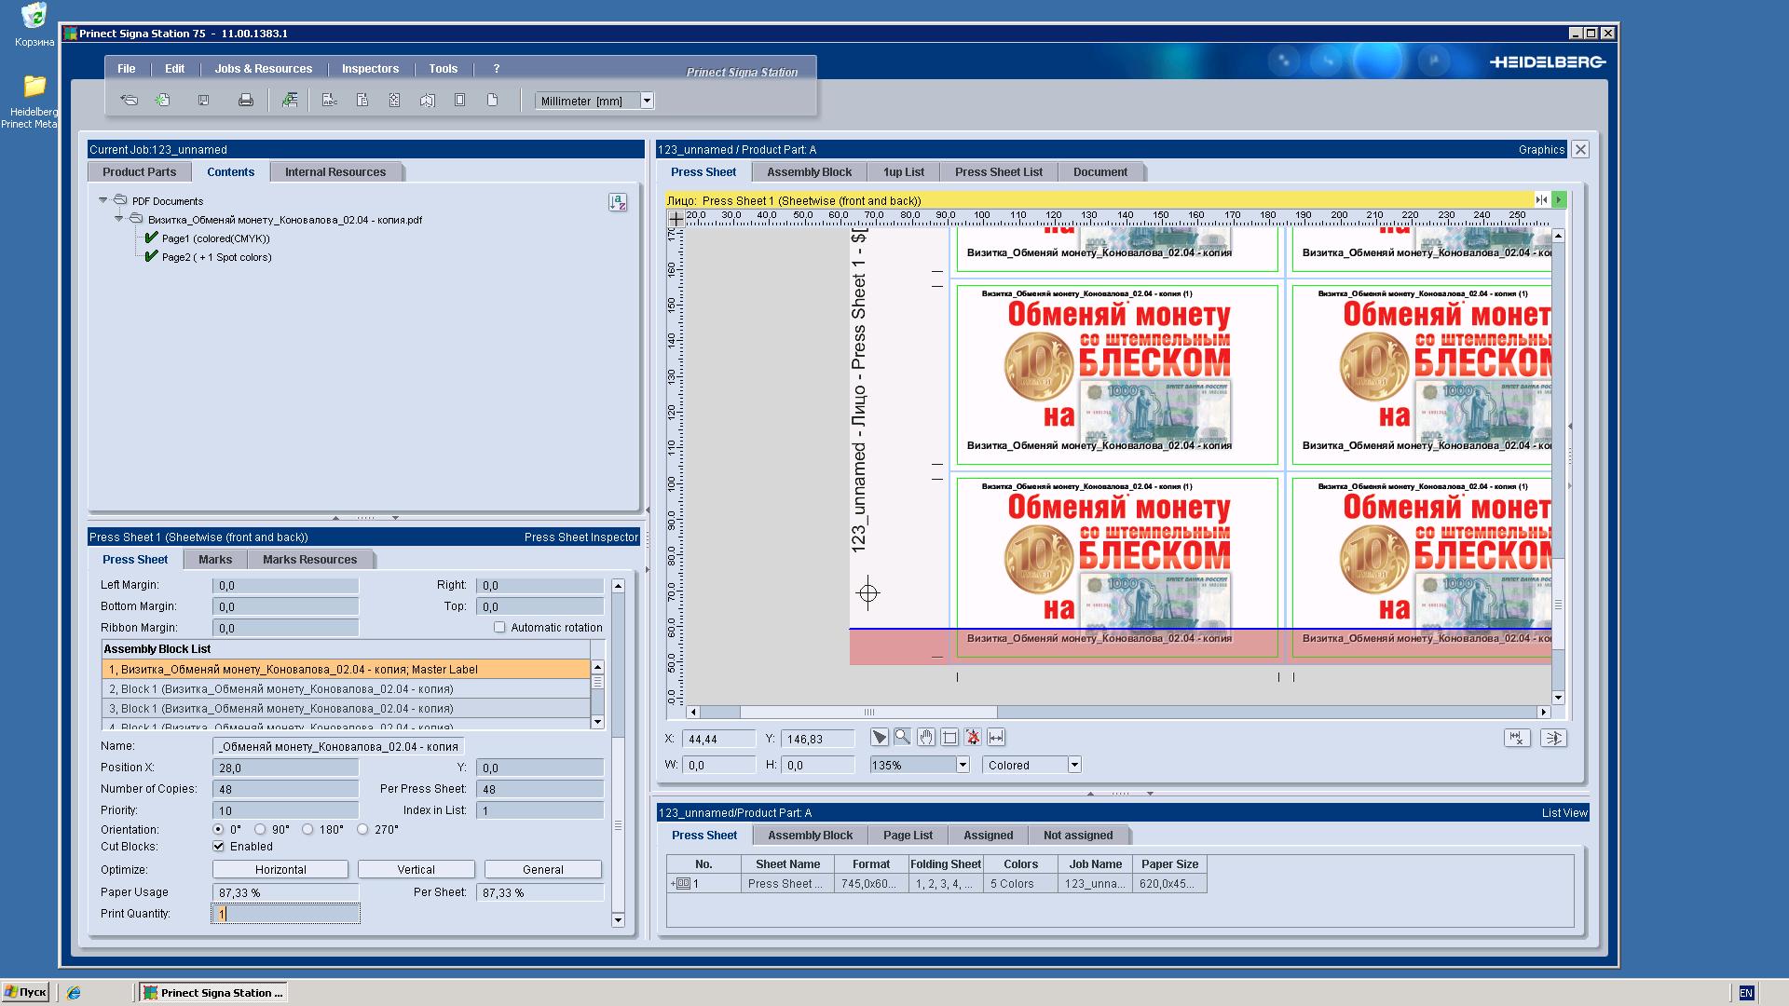Screen dimensions: 1789x1006
Task: Click the open job folder icon
Action: [130, 100]
